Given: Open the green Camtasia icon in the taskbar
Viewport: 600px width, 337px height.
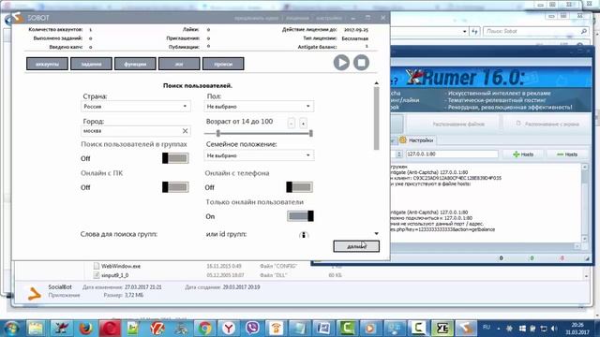Looking at the screenshot, I should click(347, 329).
